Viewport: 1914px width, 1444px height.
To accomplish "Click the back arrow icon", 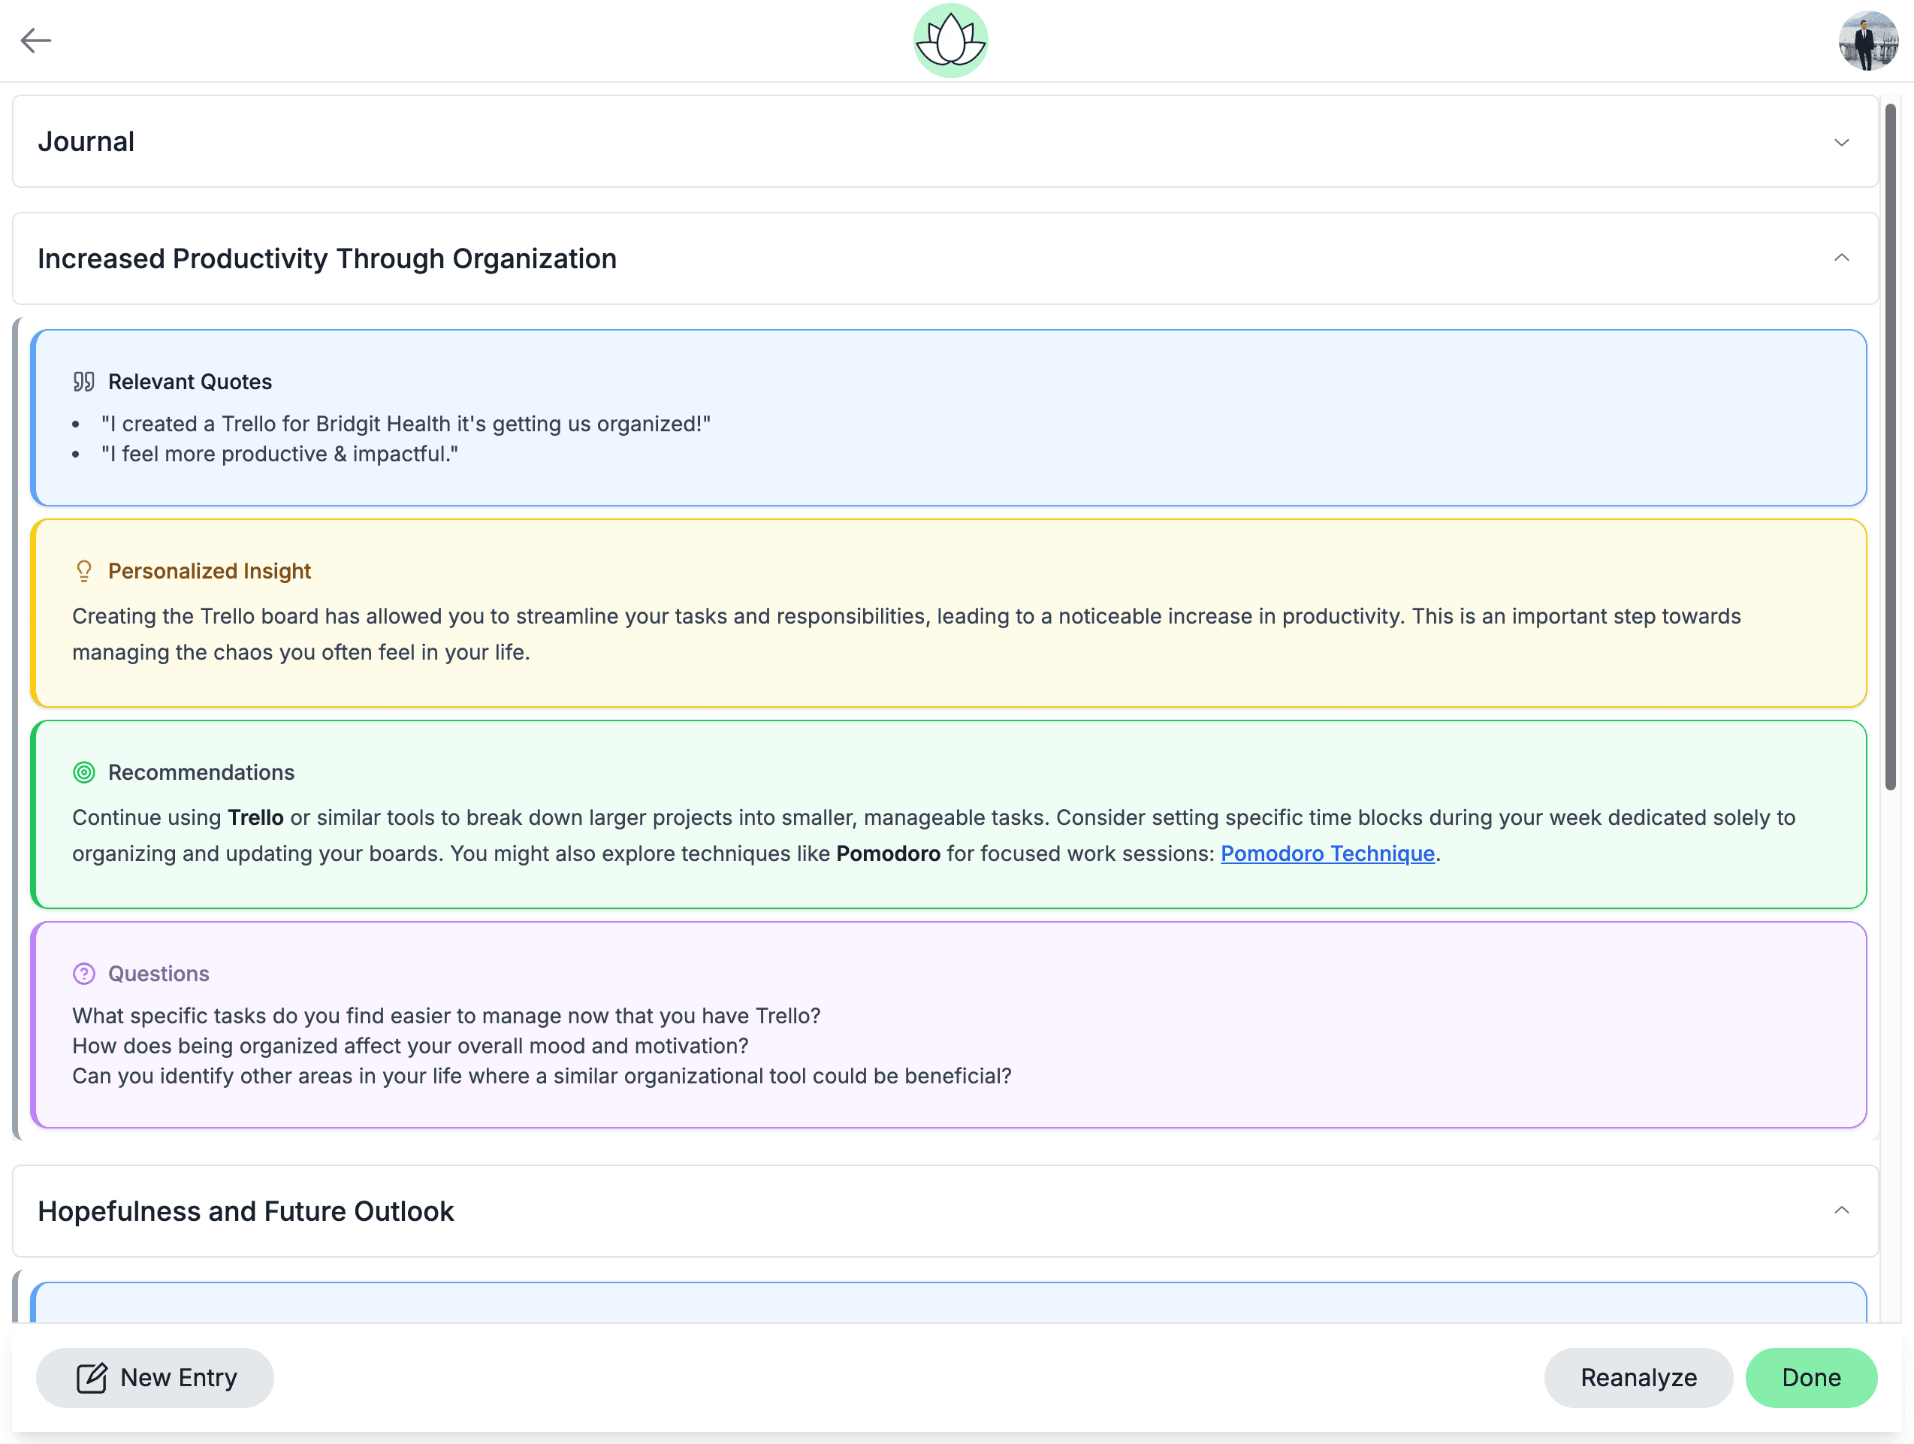I will (35, 41).
